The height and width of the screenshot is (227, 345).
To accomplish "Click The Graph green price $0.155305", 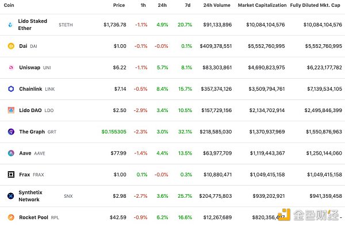I will 114,132.
